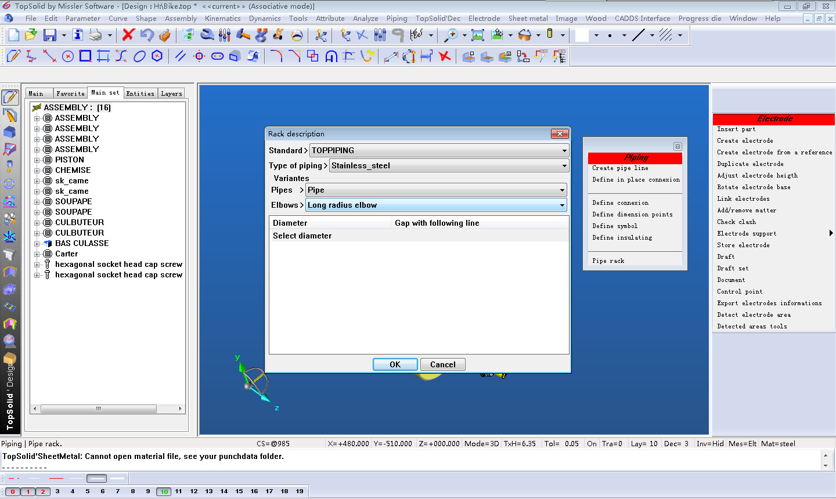The width and height of the screenshot is (836, 499).
Task: Open the Save dropdown arrow
Action: pyautogui.click(x=63, y=35)
